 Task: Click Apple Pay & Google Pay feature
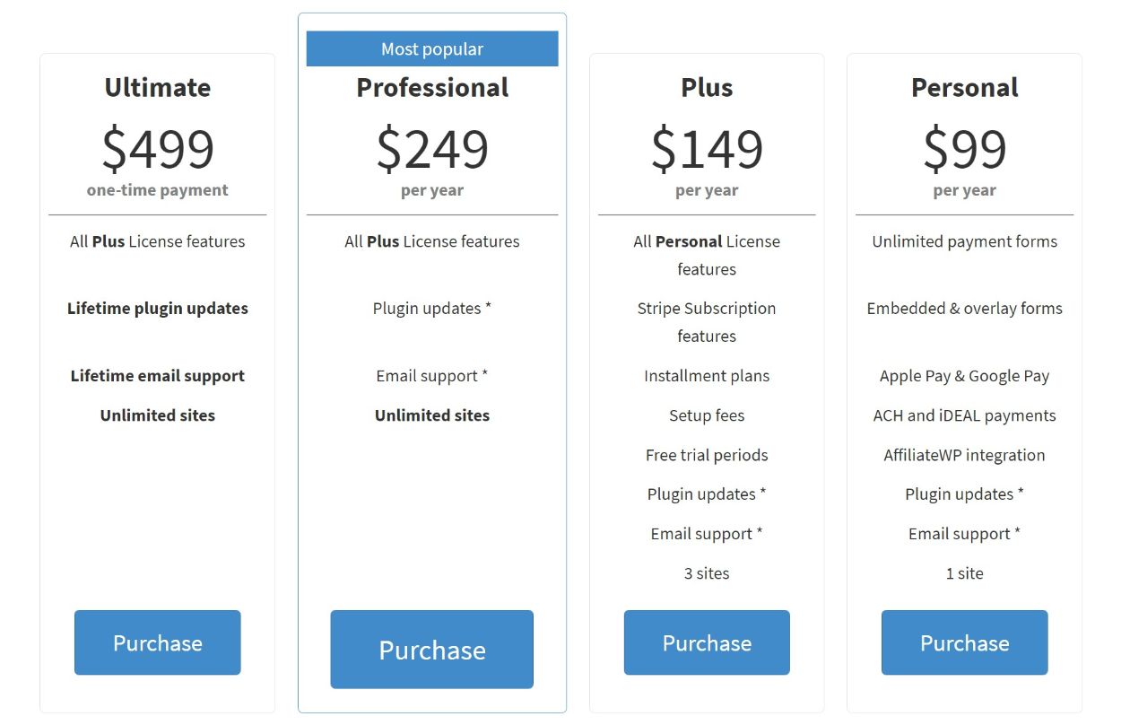point(964,375)
